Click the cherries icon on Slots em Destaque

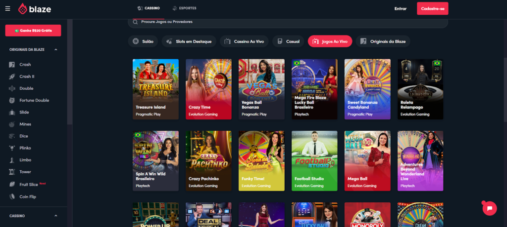click(x=169, y=41)
